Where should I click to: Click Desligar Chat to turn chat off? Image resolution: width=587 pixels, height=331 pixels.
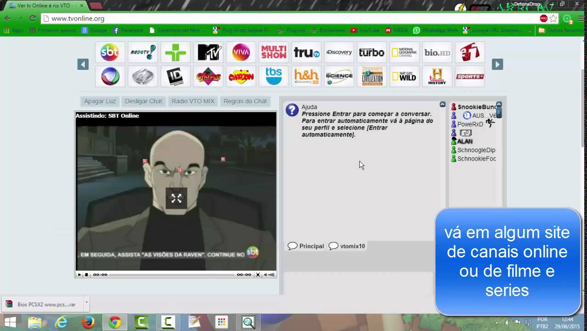[x=144, y=101]
